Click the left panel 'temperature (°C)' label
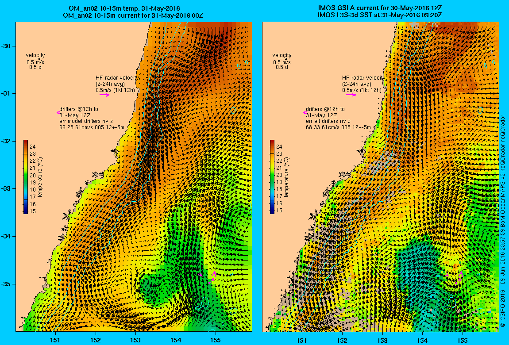Image resolution: width=509 pixels, height=345 pixels. [40, 177]
